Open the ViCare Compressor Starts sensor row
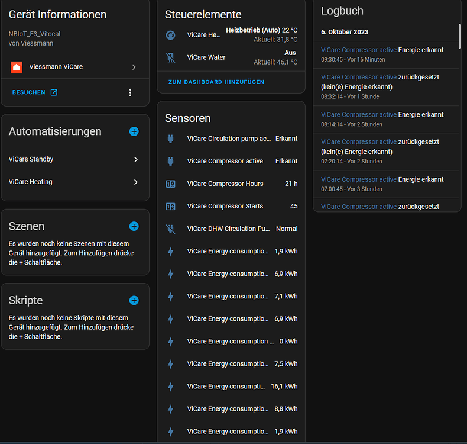The image size is (467, 444). pyautogui.click(x=231, y=206)
